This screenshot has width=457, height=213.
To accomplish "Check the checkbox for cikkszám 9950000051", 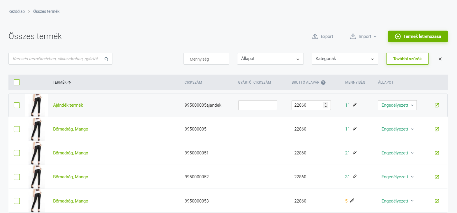I will (x=17, y=153).
